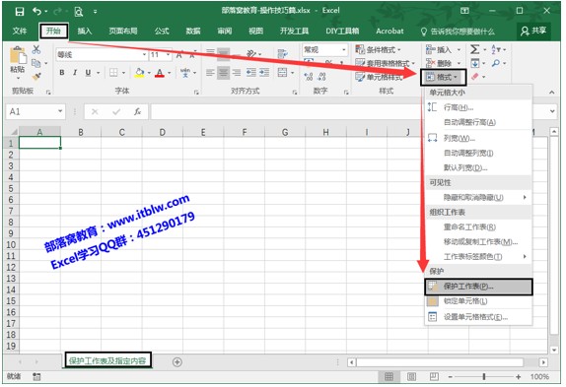Click the center align icon
This screenshot has width=566, height=387.
tap(224, 73)
